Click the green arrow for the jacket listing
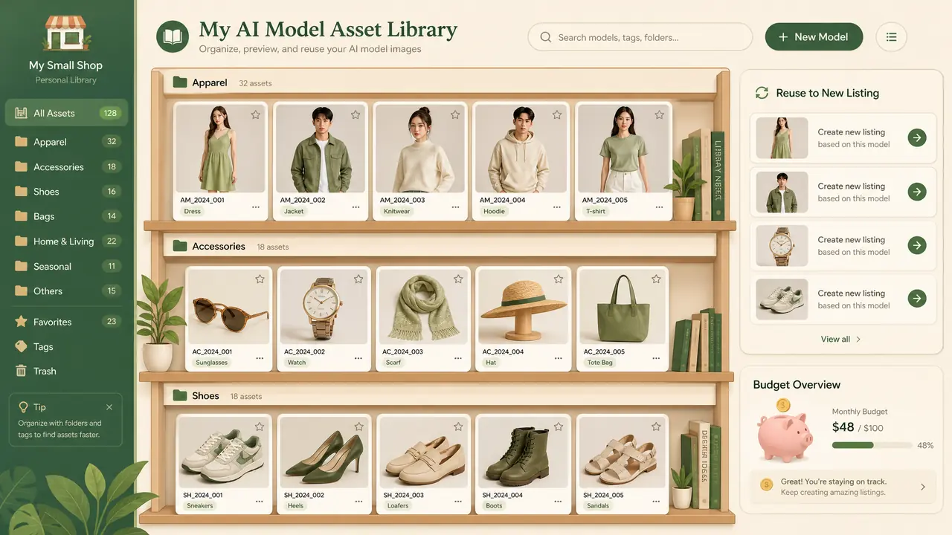The height and width of the screenshot is (535, 952). (917, 192)
